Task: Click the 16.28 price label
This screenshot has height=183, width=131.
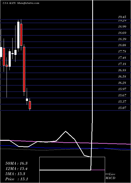Action: (x=122, y=83)
